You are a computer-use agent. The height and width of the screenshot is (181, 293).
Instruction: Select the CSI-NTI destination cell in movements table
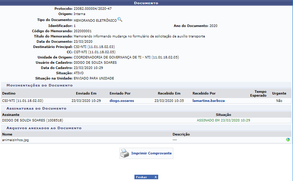point(22,100)
